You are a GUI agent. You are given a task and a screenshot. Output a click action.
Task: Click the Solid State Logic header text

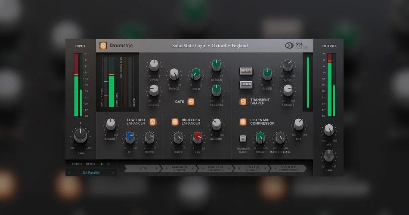click(x=210, y=46)
